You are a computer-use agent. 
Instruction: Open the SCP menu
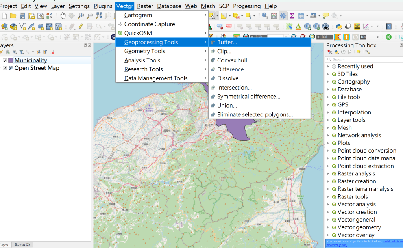click(x=224, y=6)
